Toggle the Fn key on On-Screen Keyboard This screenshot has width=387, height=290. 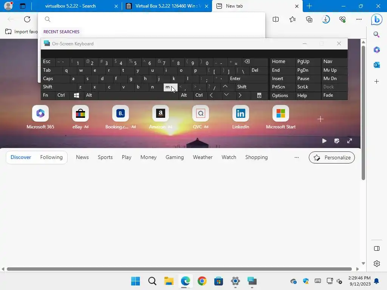point(48,95)
